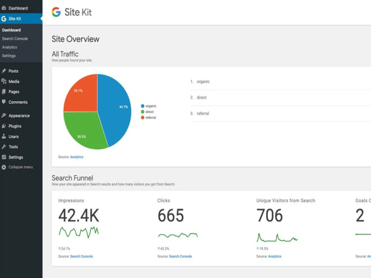371x278 pixels.
Task: Click the Unique Visitors sparkline graph
Action: (277, 238)
